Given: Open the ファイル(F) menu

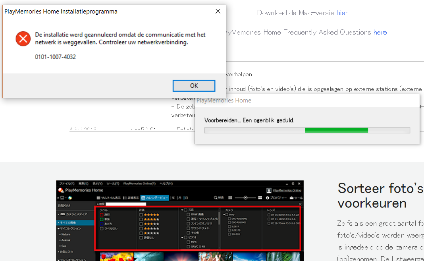Looking at the screenshot, I should coord(66,183).
